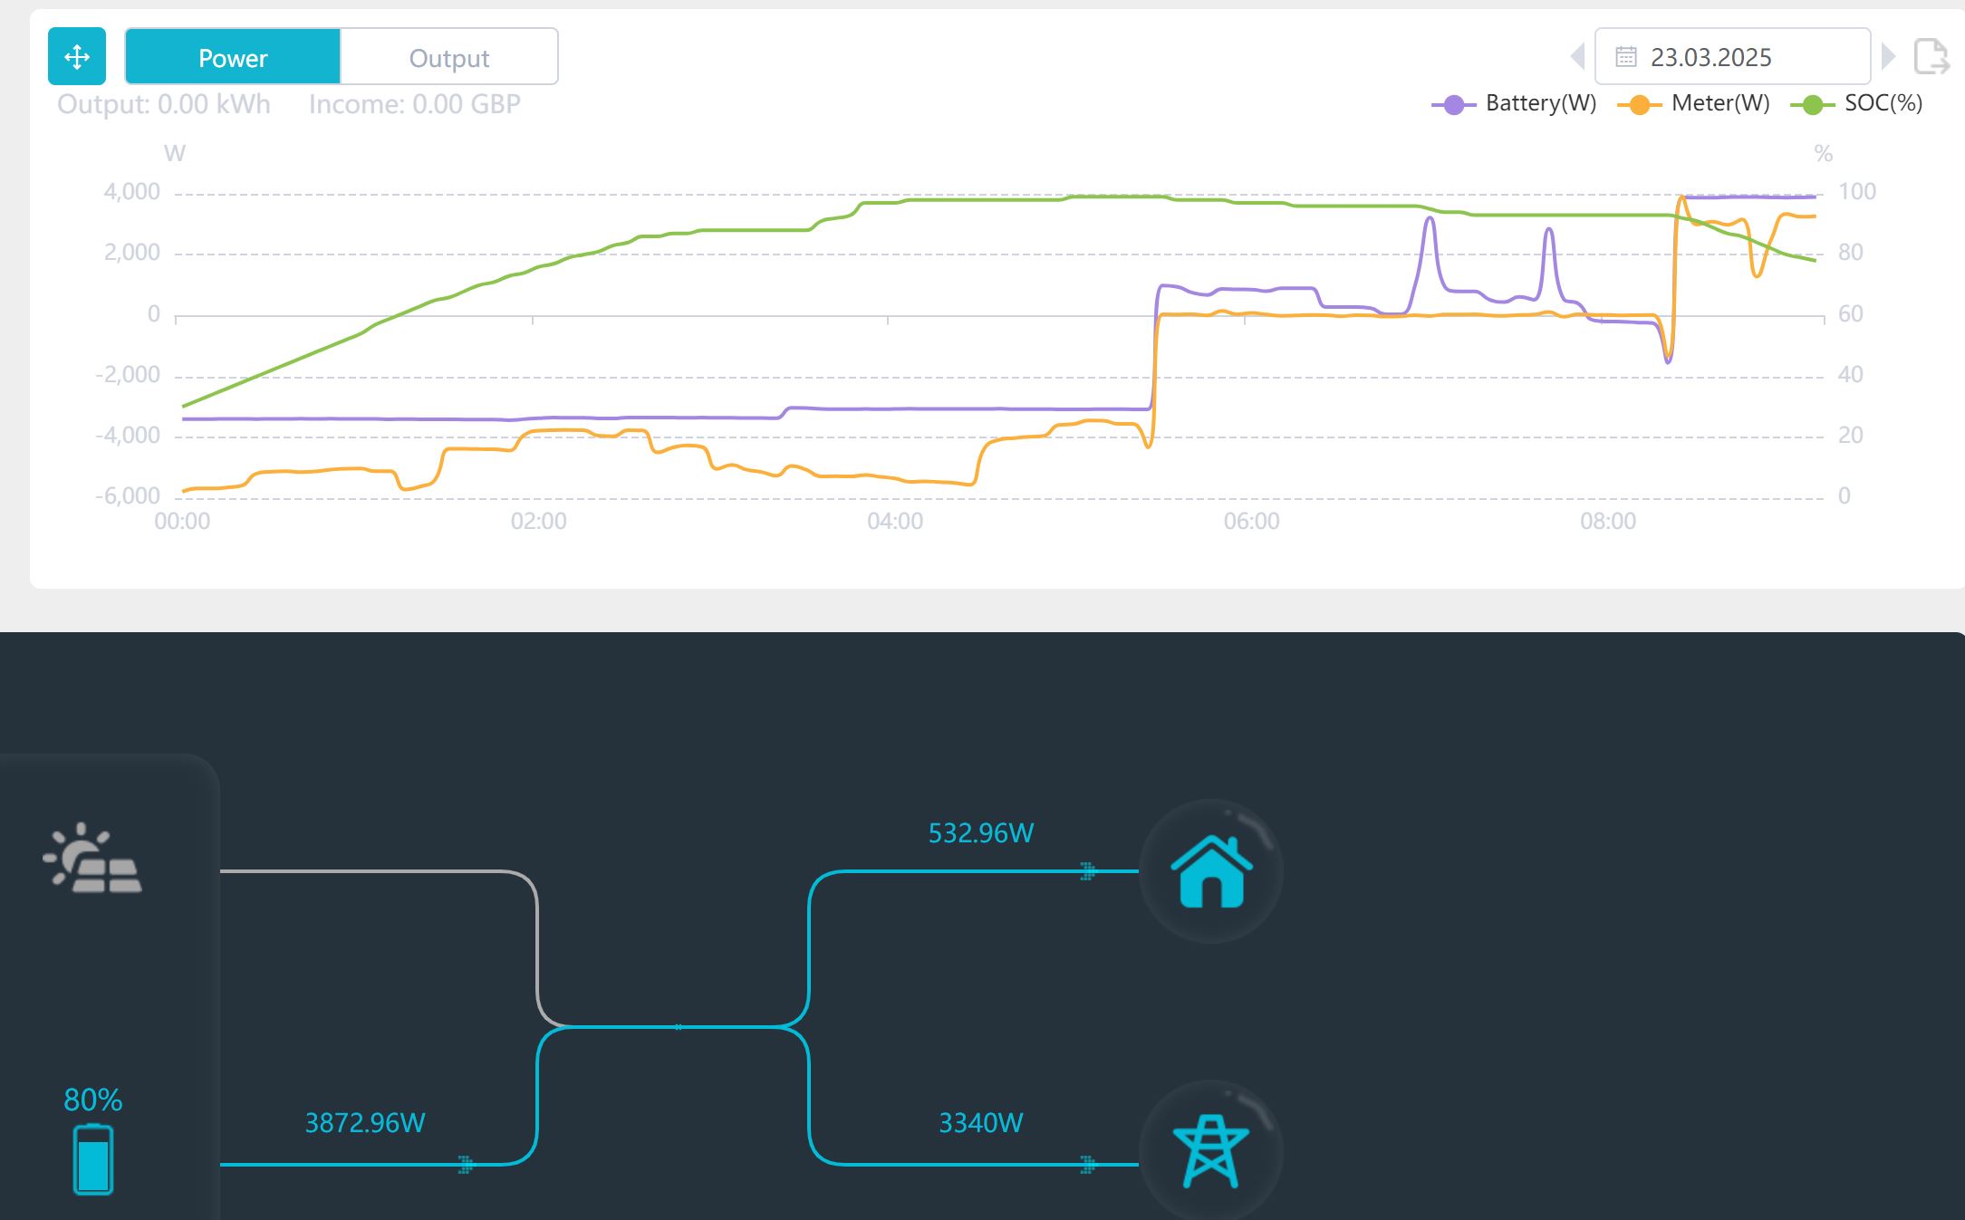The width and height of the screenshot is (1965, 1220).
Task: Click the house load icon
Action: (1211, 871)
